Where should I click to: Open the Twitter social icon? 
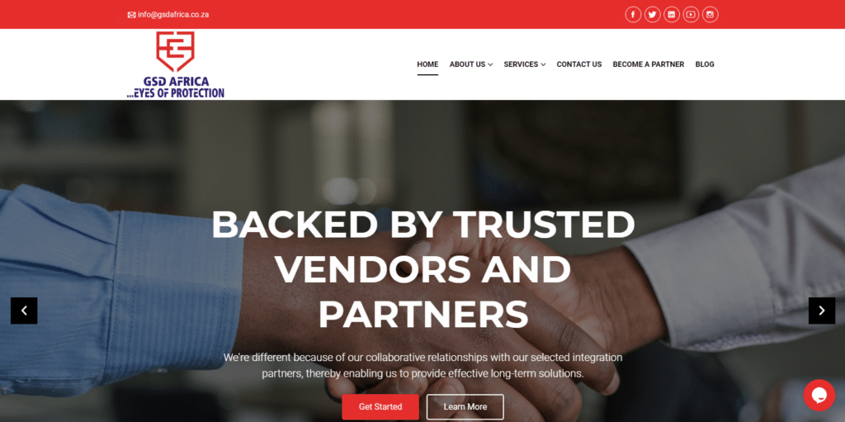[653, 15]
